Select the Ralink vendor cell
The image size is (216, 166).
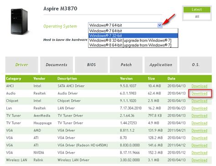click(38, 160)
